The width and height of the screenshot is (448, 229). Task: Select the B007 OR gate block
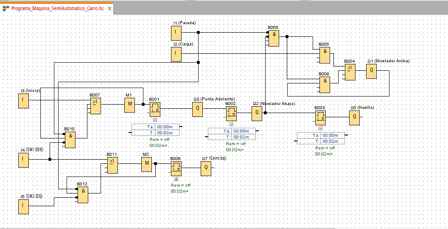95,106
